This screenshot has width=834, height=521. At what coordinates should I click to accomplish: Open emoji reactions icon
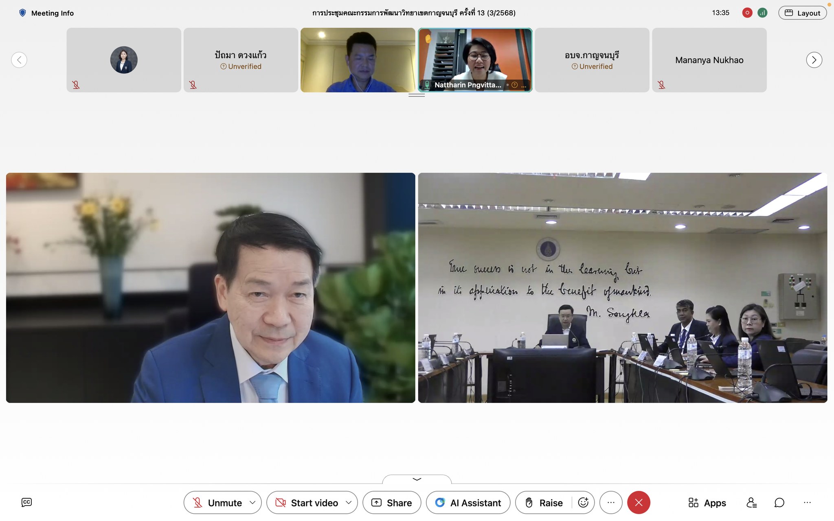coord(583,503)
